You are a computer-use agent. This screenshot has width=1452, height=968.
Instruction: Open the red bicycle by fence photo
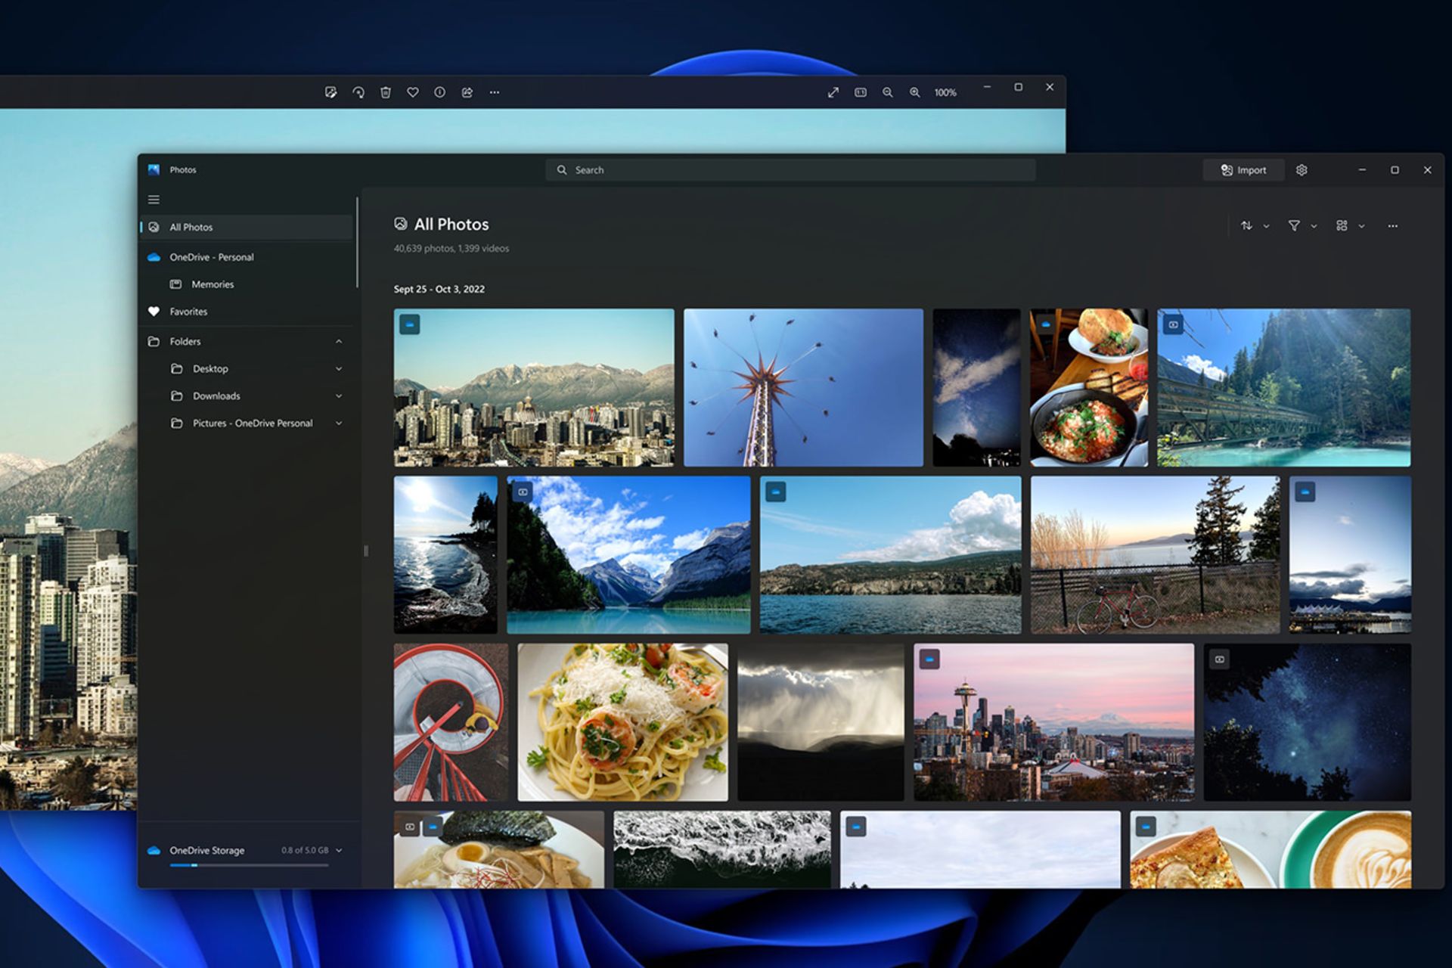tap(1155, 554)
